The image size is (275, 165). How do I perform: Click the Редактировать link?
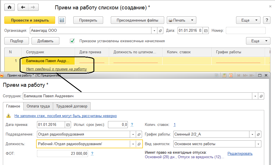(240, 153)
